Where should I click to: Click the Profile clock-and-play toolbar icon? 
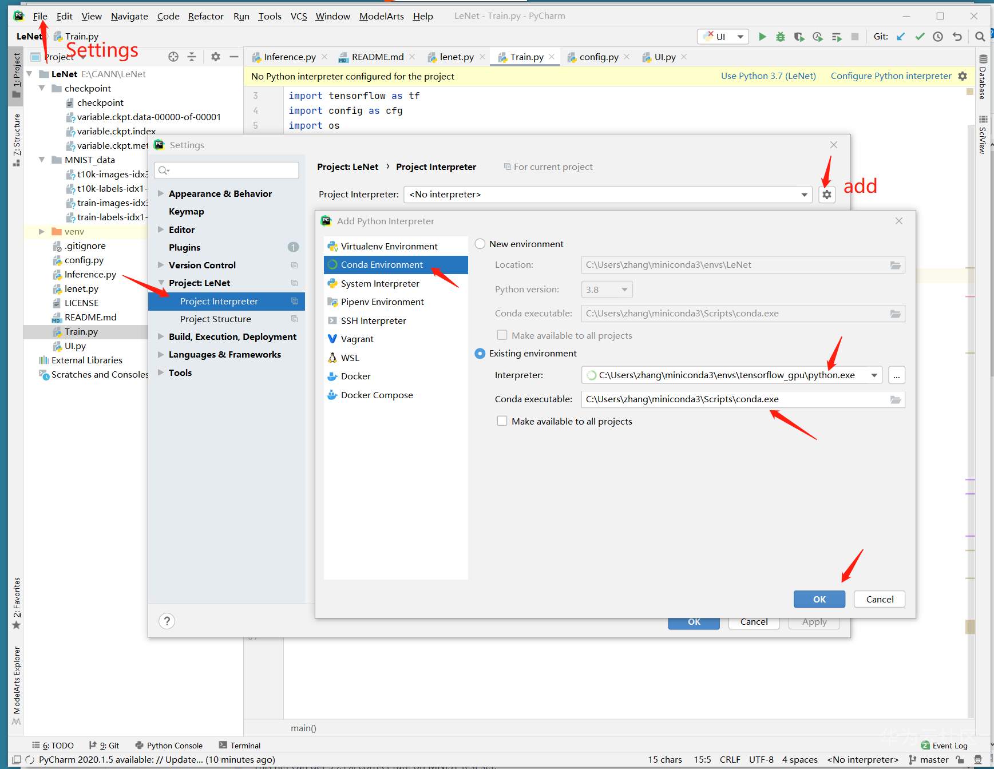tap(818, 37)
